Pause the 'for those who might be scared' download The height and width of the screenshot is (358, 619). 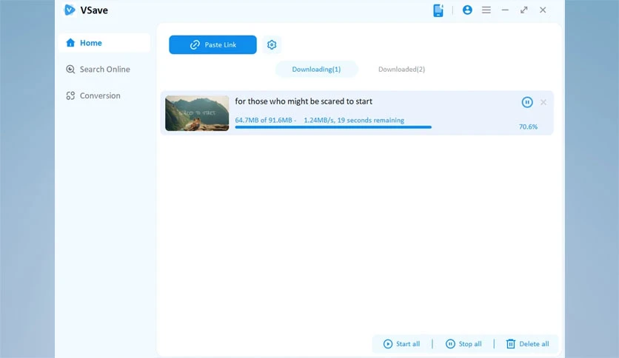527,102
